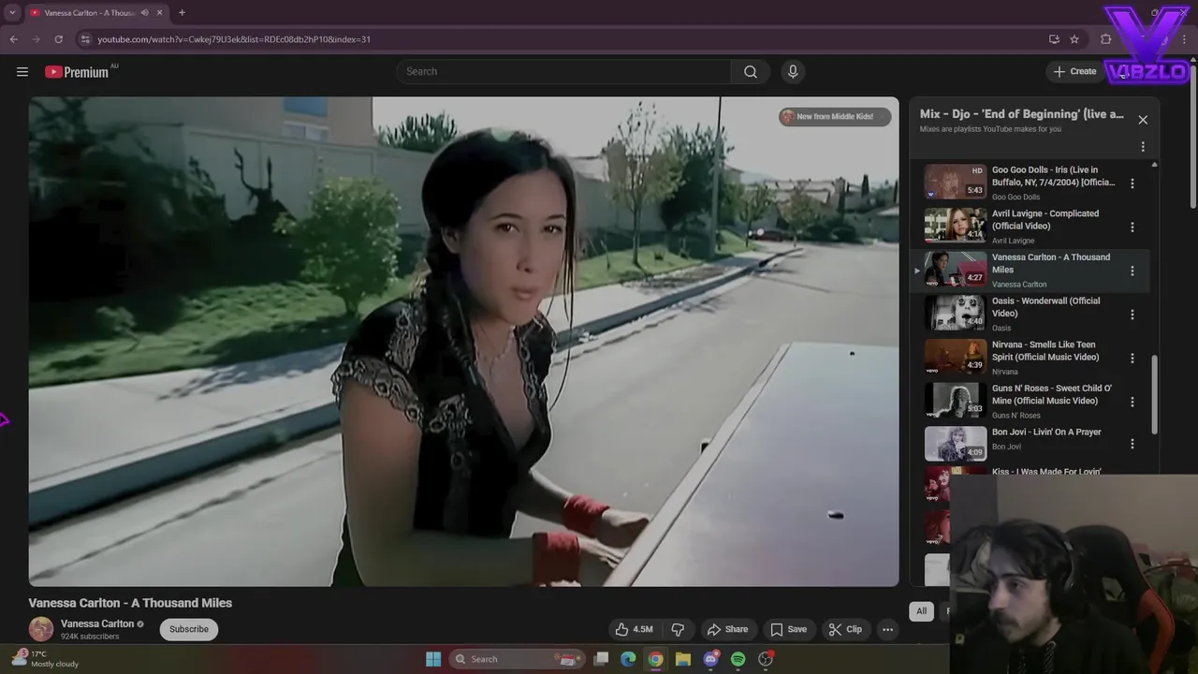Open options for Bon Jovi playlist item
Viewport: 1198px width, 674px height.
click(1132, 444)
